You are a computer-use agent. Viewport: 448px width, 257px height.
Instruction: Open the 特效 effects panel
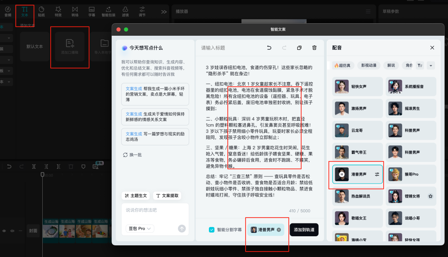pos(58,11)
